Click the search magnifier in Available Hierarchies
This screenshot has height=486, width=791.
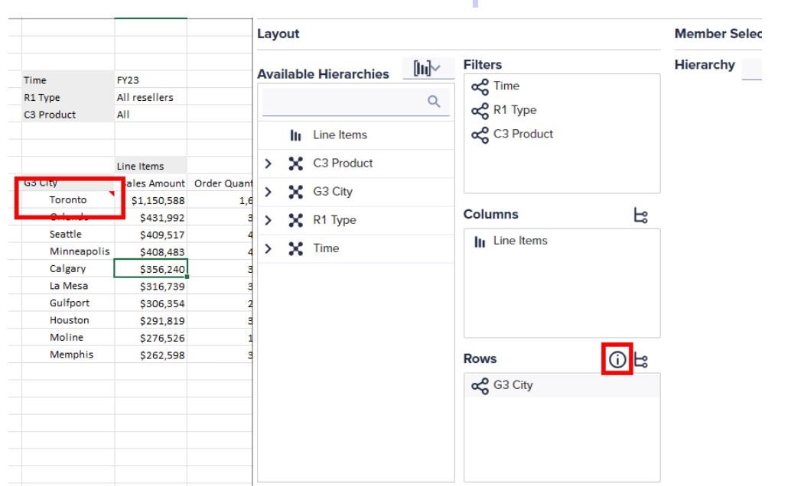(435, 102)
